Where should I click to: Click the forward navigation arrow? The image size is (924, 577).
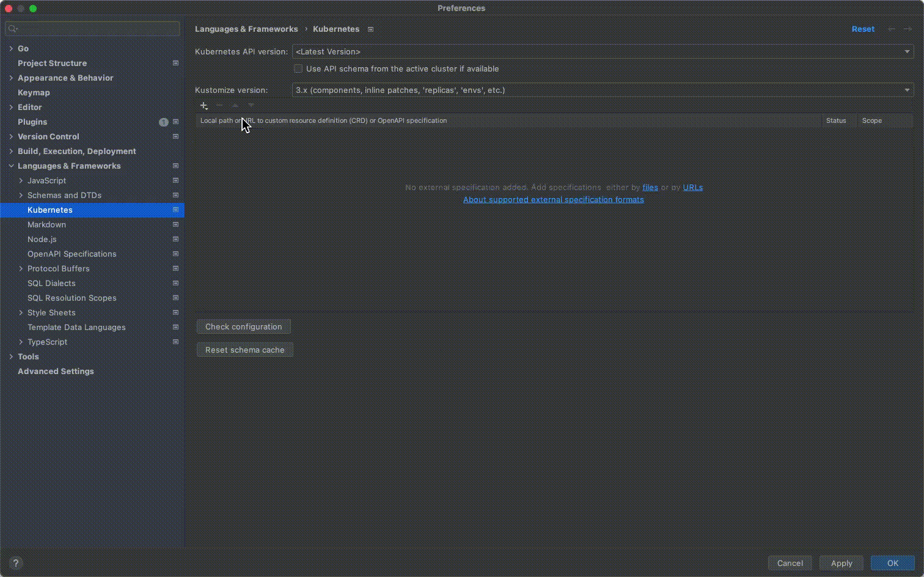[908, 29]
